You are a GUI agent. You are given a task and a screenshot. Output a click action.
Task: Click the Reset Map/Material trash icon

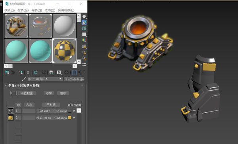tap(28, 72)
